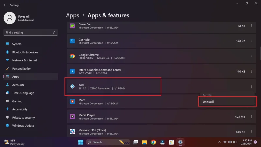
Task: Choose Uninstall in the Kodi menu
Action: point(227,102)
